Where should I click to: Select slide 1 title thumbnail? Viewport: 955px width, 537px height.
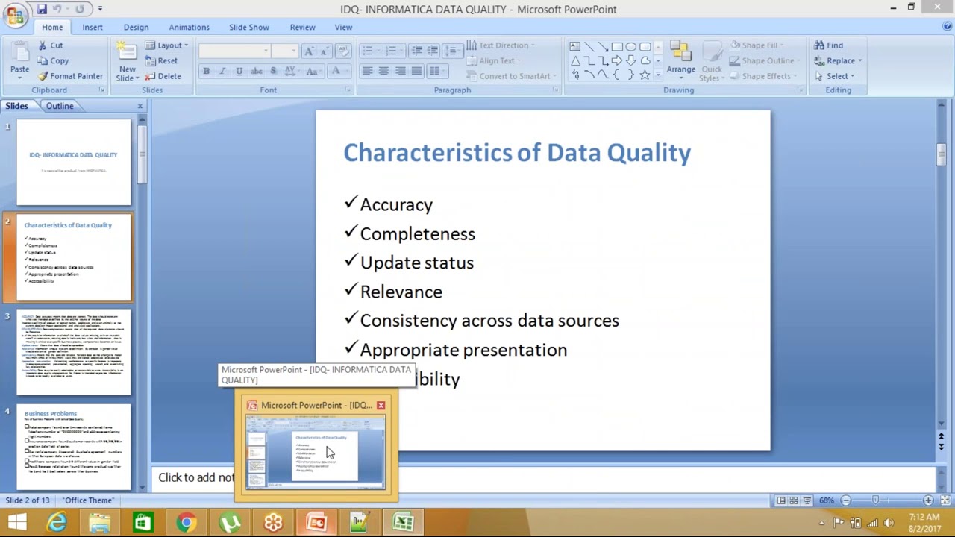tap(74, 163)
